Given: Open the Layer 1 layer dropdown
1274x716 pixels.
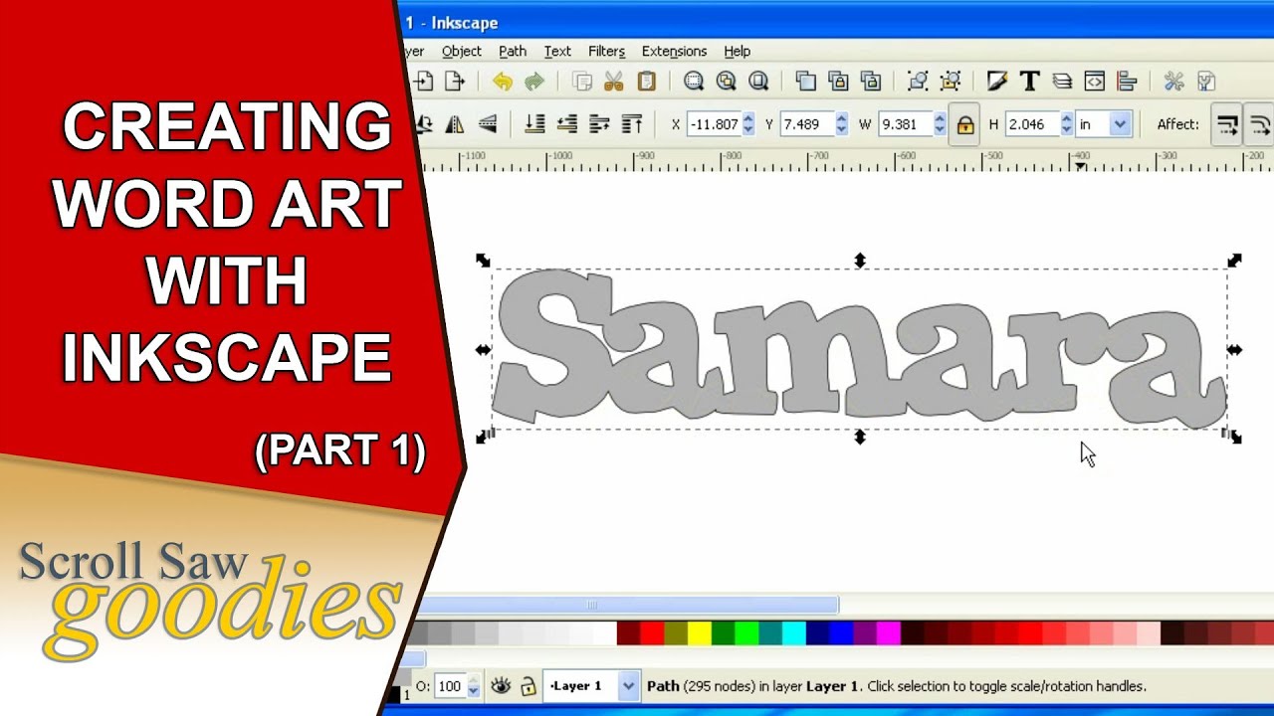Looking at the screenshot, I should [628, 686].
